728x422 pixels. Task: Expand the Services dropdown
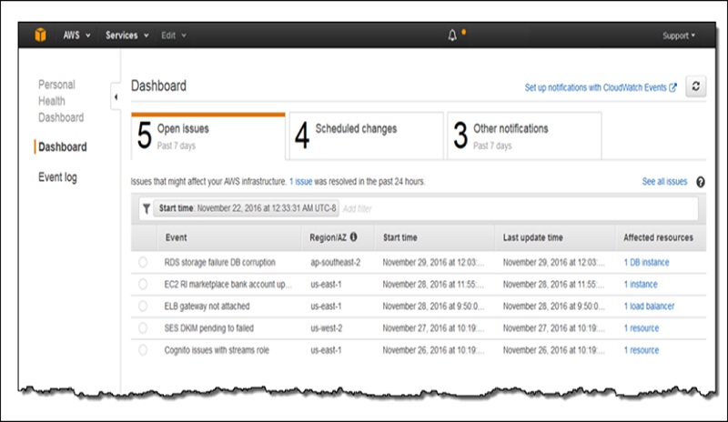[126, 35]
